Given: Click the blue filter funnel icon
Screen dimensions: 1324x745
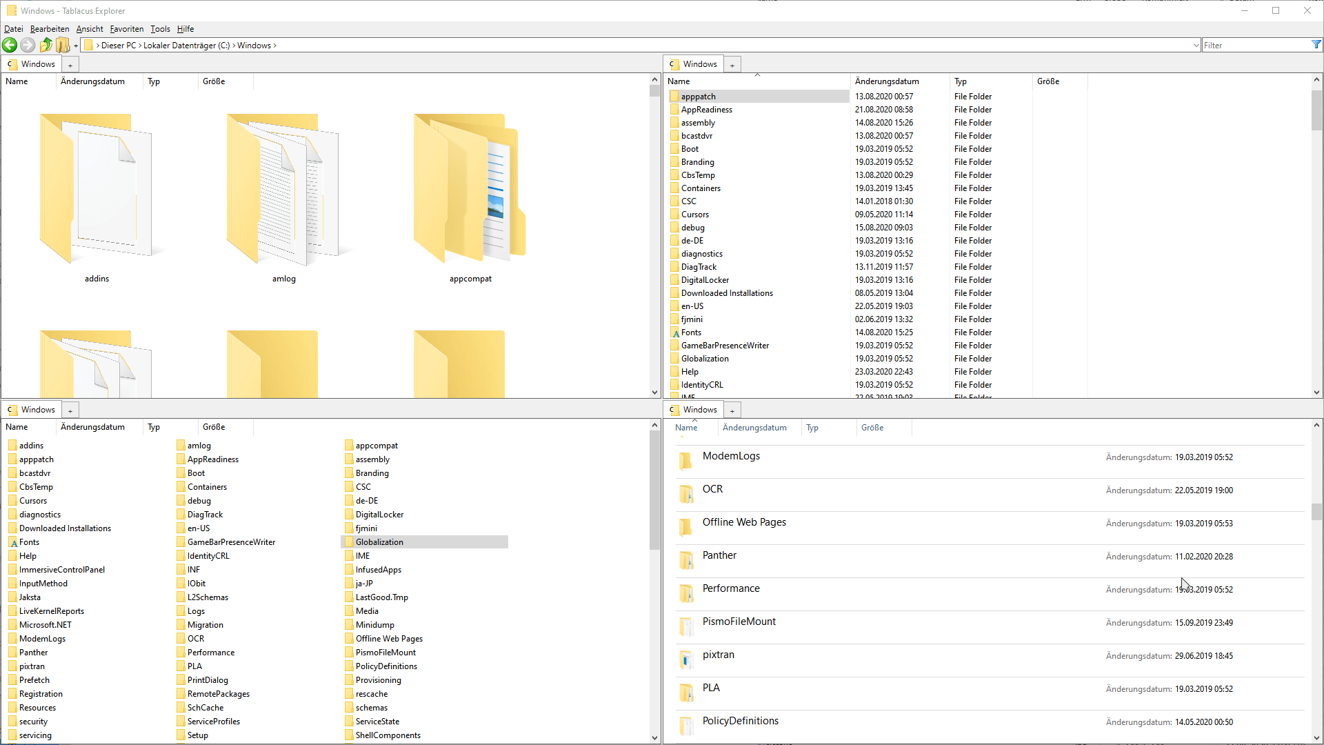Looking at the screenshot, I should coord(1316,44).
